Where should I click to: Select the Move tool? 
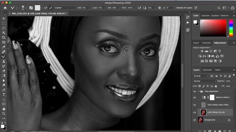[x=4, y=19]
